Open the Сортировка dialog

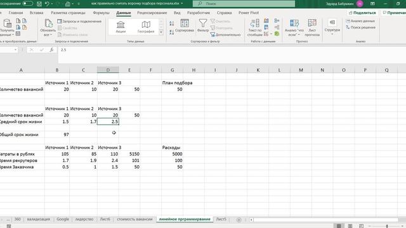[x=185, y=26]
